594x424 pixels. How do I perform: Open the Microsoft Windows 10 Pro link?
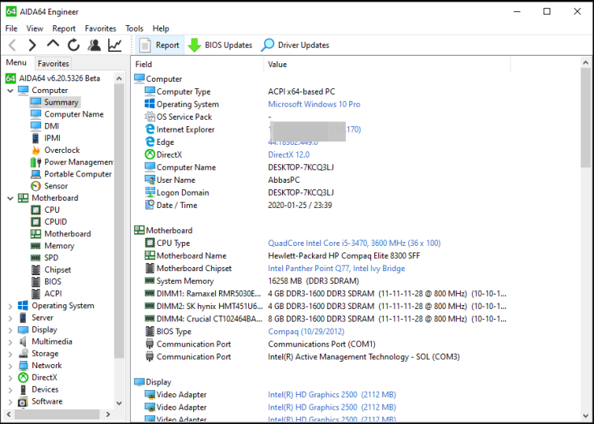(x=314, y=104)
